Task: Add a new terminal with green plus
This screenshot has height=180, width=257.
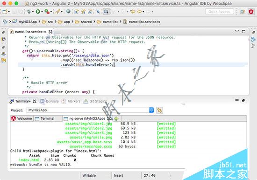Action: tap(116, 118)
